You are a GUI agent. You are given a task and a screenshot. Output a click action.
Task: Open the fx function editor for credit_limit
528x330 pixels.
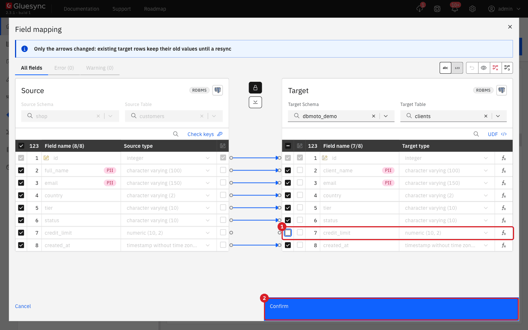[x=504, y=233]
